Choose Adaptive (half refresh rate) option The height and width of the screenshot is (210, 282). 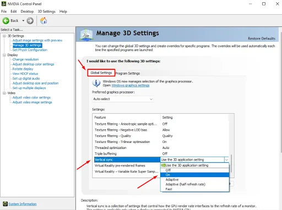[194, 184]
